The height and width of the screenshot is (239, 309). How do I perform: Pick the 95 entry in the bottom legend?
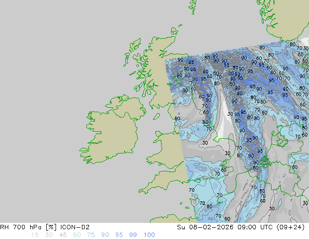119,235
